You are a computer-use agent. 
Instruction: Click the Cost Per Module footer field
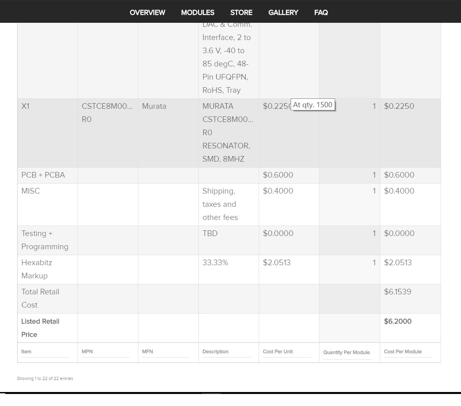click(x=408, y=352)
